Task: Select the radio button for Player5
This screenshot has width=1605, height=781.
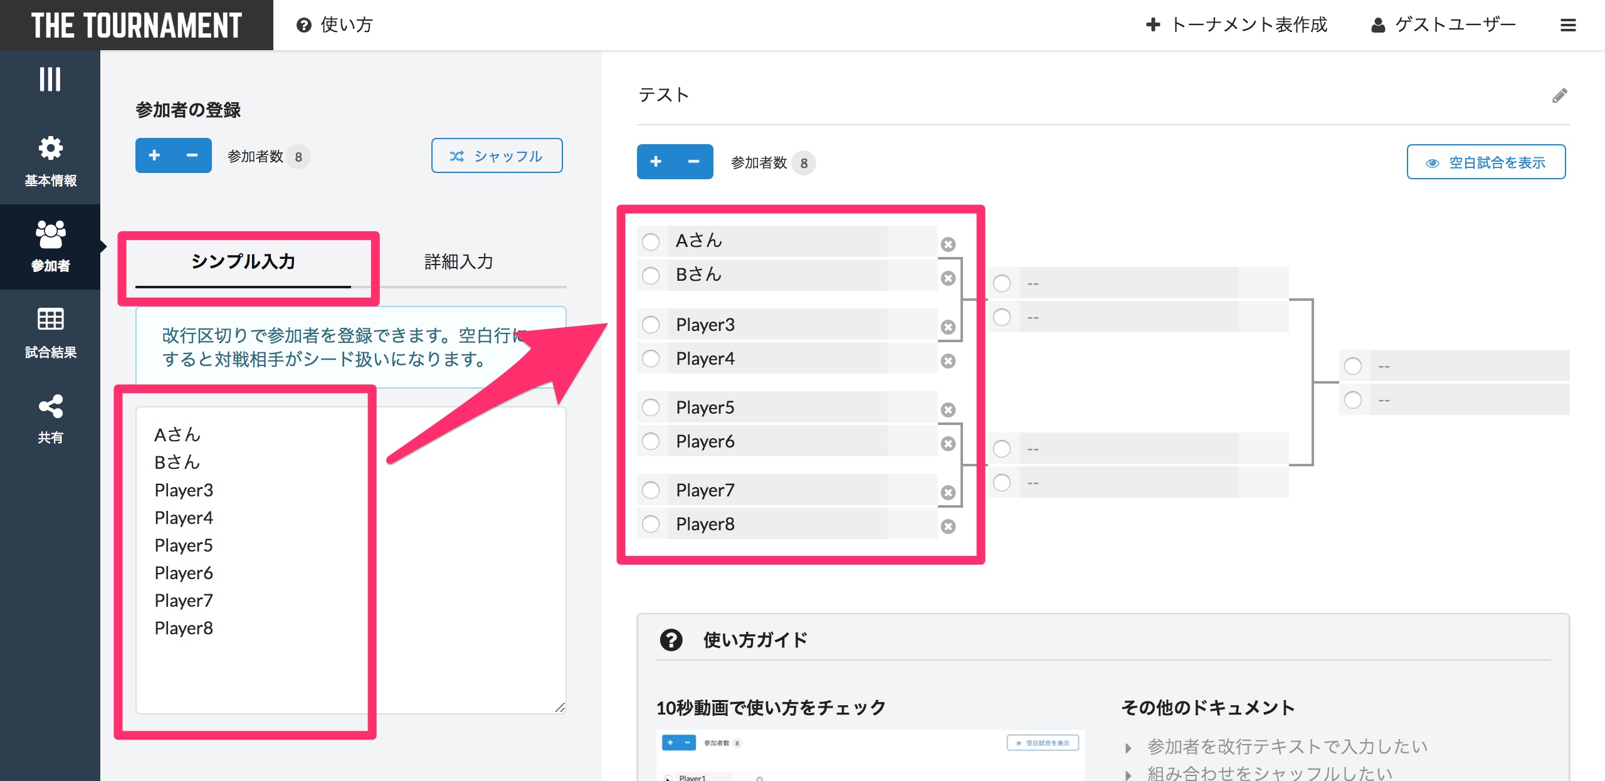Action: (651, 407)
